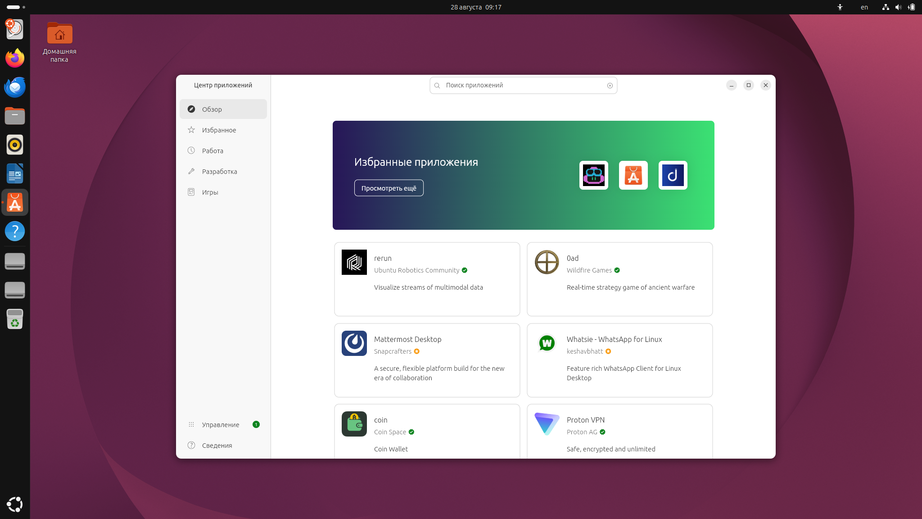Open the accessibility menu in the top bar
Image resolution: width=922 pixels, height=519 pixels.
coord(840,7)
